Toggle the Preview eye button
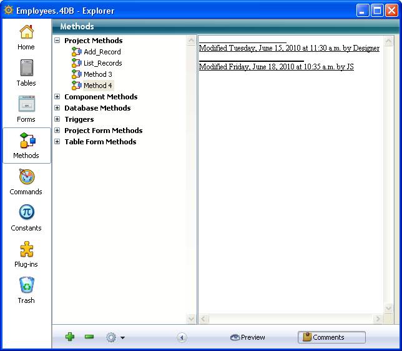The image size is (402, 351). point(247,337)
